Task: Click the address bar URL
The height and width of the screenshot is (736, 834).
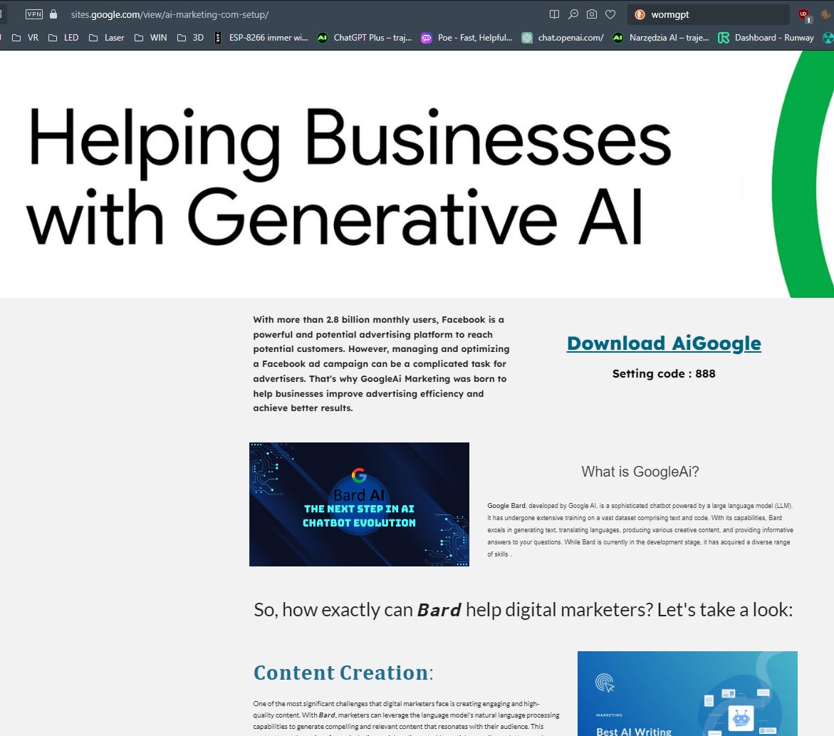Action: point(170,14)
